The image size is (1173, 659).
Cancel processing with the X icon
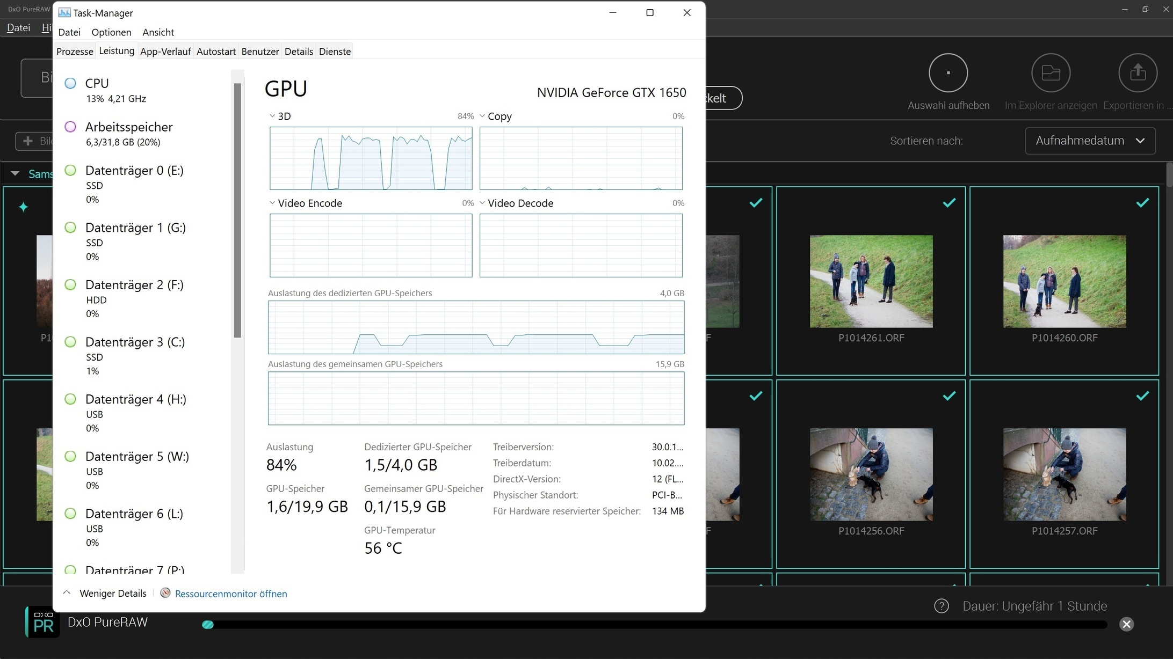[x=1126, y=624]
